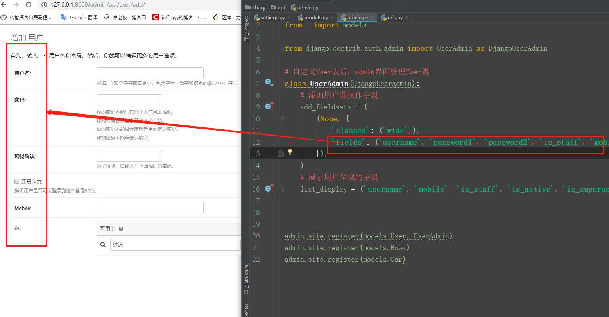The image size is (609, 317).
Task: Open the Google 翻译 bookmark
Action: tap(79, 17)
